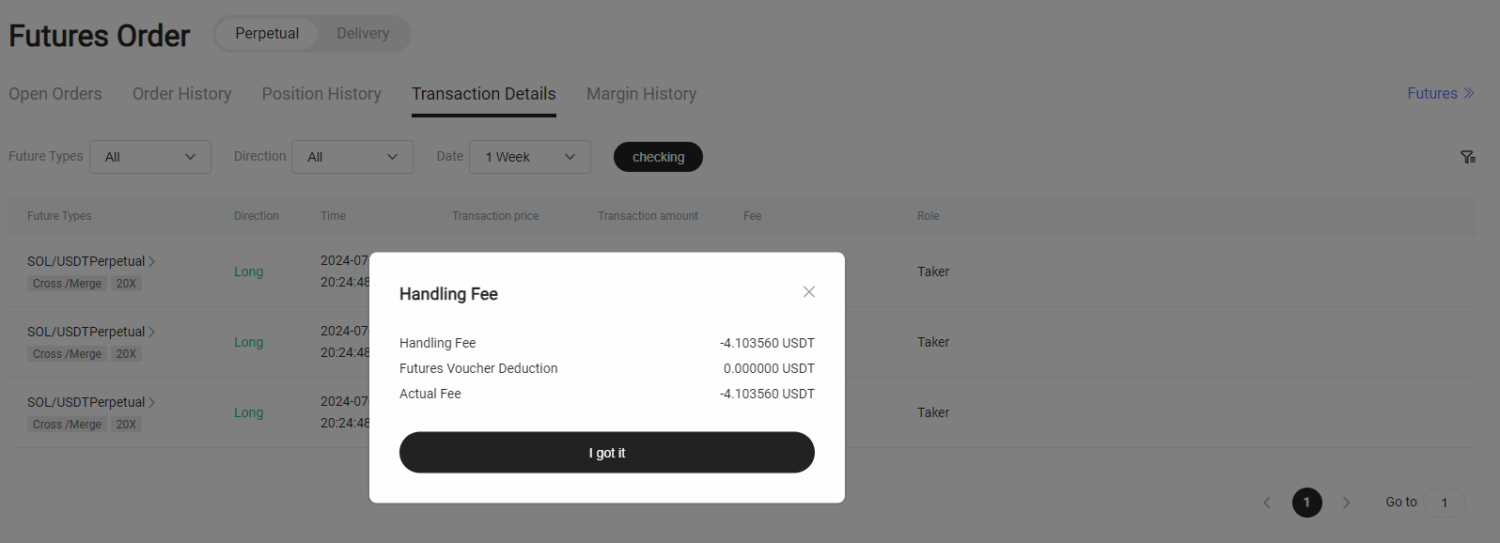Screen dimensions: 1500x543
Task: Select page 1 in pagination
Action: click(x=1306, y=503)
